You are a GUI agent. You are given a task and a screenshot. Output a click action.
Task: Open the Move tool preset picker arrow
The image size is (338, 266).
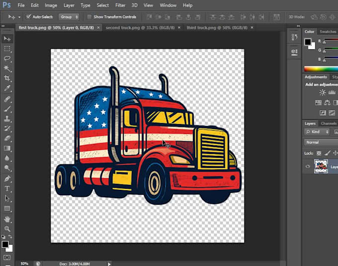click(x=19, y=17)
